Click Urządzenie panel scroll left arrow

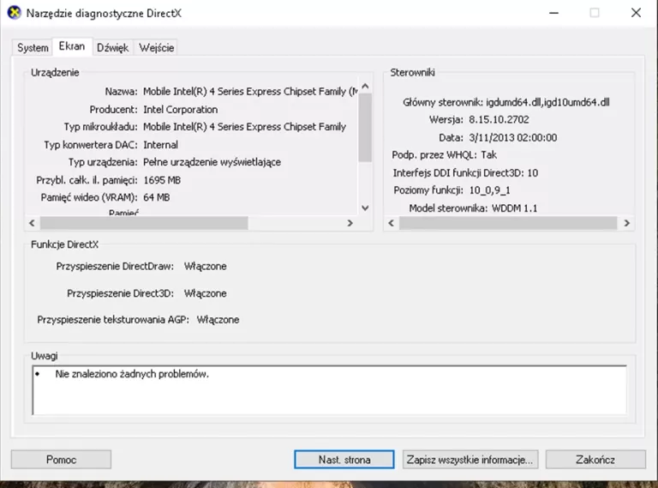tap(32, 223)
